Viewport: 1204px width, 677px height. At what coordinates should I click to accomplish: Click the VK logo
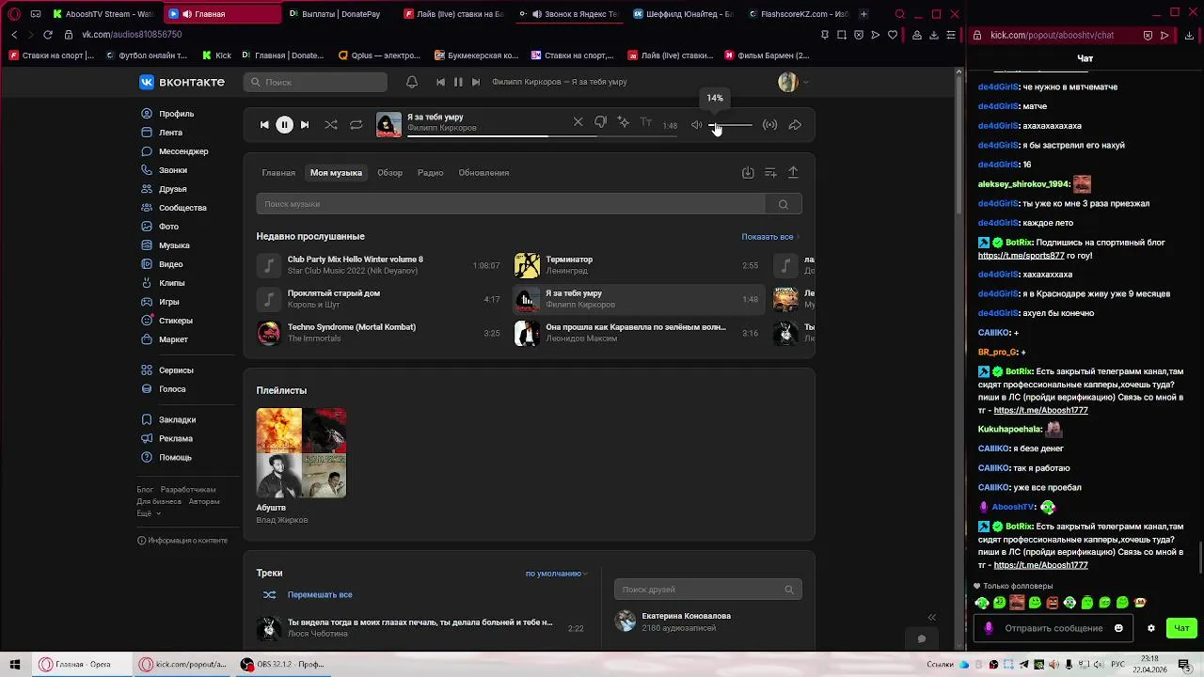coord(182,82)
